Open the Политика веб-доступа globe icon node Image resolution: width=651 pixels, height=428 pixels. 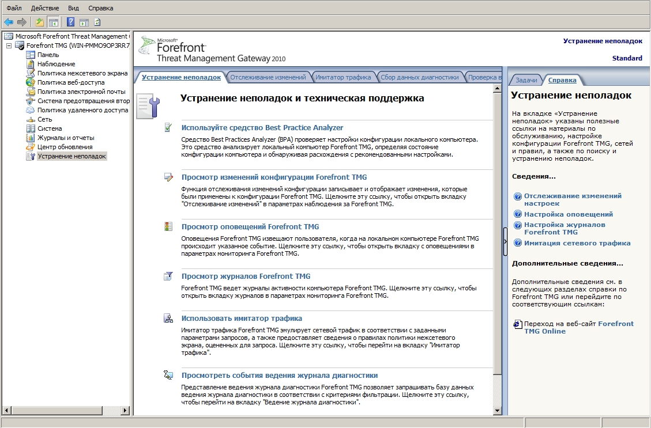[x=31, y=82]
